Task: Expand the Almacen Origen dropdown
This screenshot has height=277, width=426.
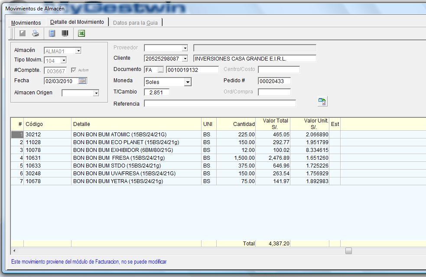Action: (96, 93)
